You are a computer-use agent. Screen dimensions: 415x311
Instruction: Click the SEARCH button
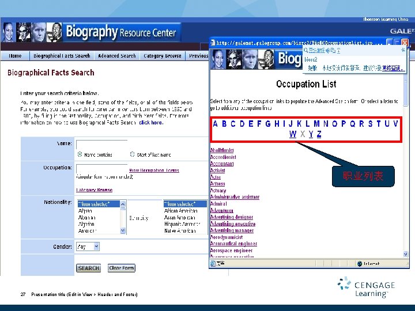point(88,268)
